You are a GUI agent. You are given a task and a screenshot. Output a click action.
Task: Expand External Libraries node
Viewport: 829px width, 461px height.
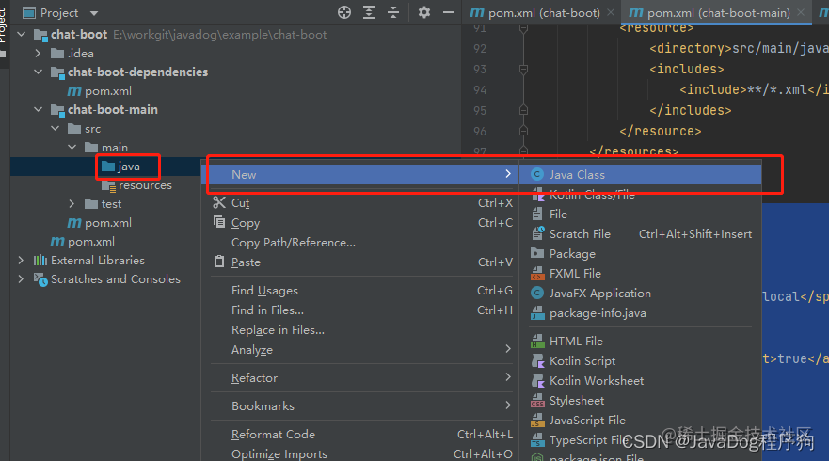(21, 260)
